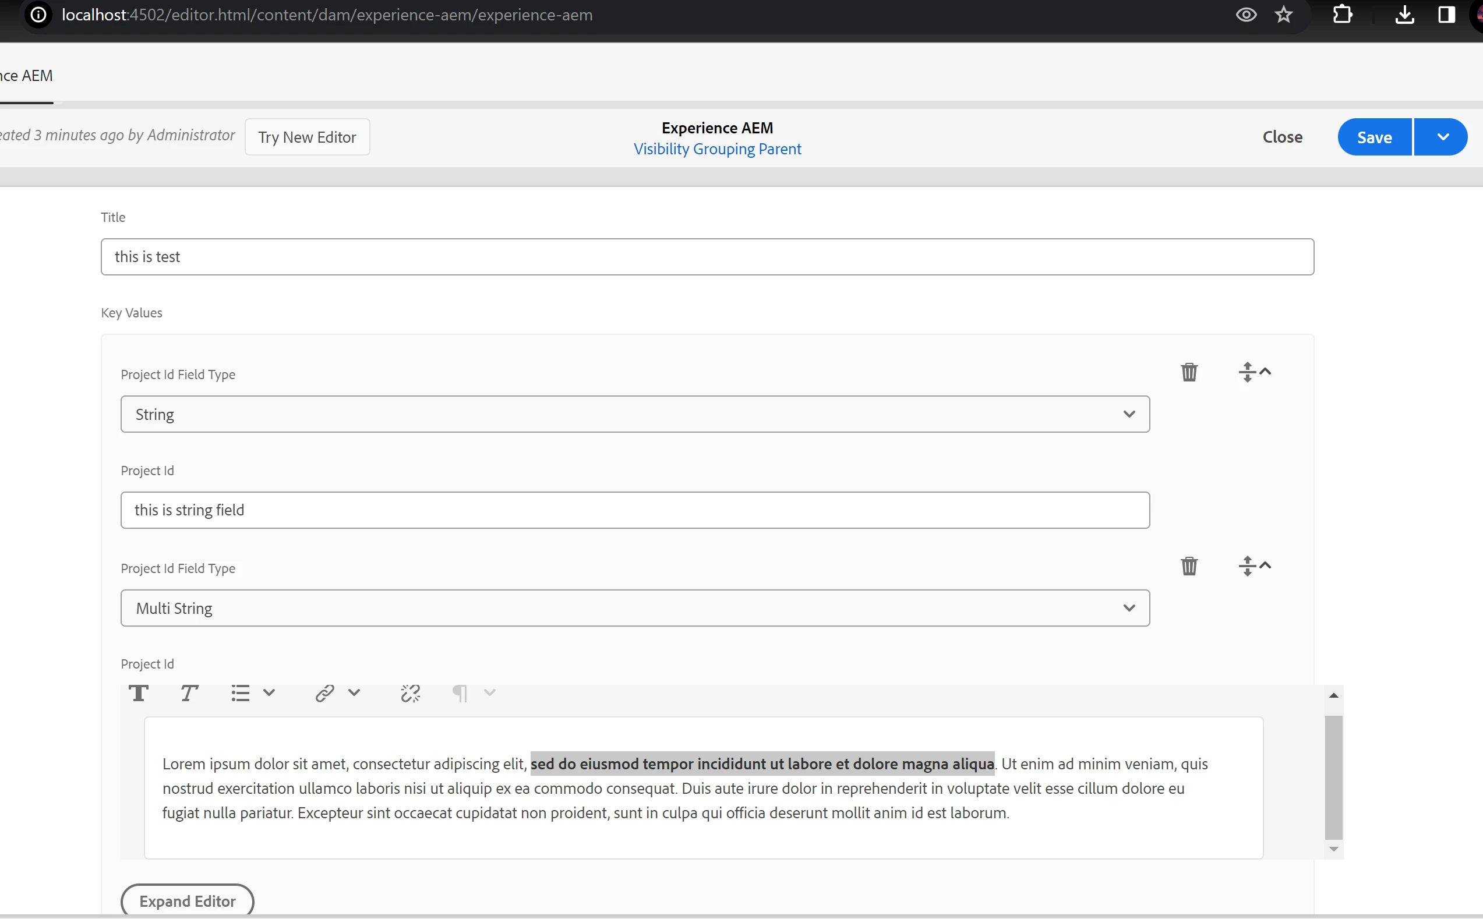1483x919 pixels.
Task: Open the Visibility Grouping Parent link
Action: pyautogui.click(x=717, y=150)
